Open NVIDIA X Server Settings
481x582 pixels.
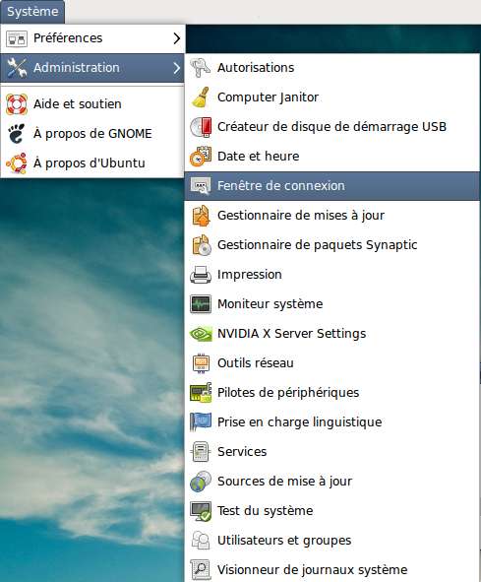(x=331, y=334)
